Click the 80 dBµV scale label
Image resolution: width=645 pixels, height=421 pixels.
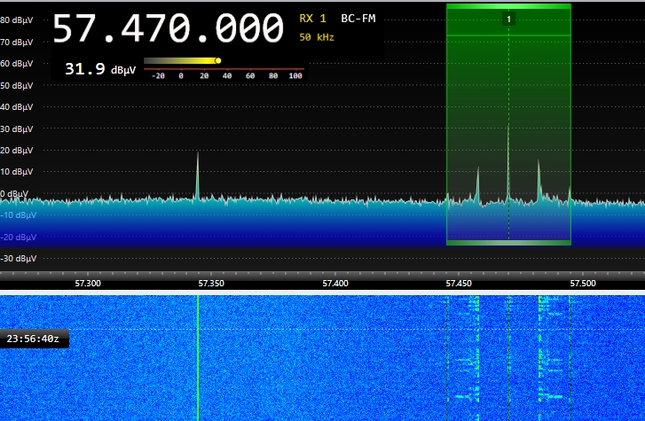[17, 20]
